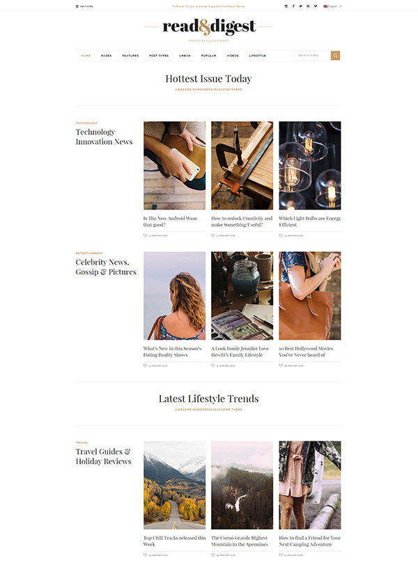Open the Pages menu item
This screenshot has width=418, height=561.
click(x=107, y=56)
